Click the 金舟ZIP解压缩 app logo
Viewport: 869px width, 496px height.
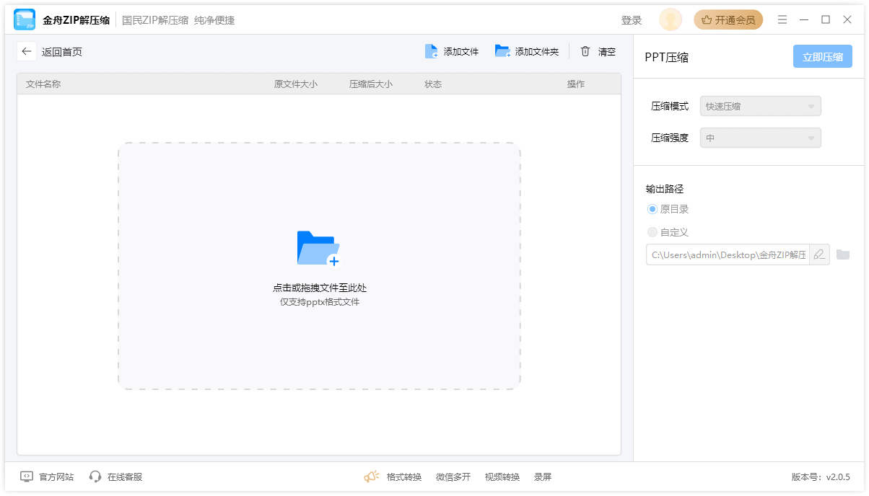pos(25,20)
